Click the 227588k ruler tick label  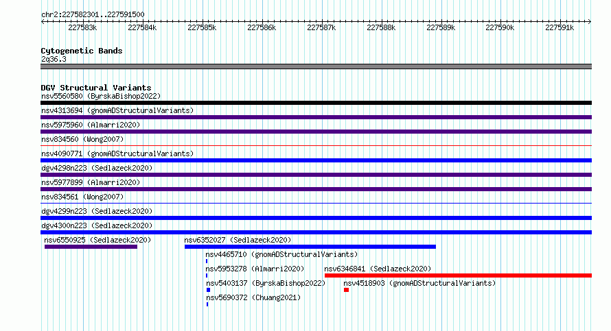(x=381, y=27)
